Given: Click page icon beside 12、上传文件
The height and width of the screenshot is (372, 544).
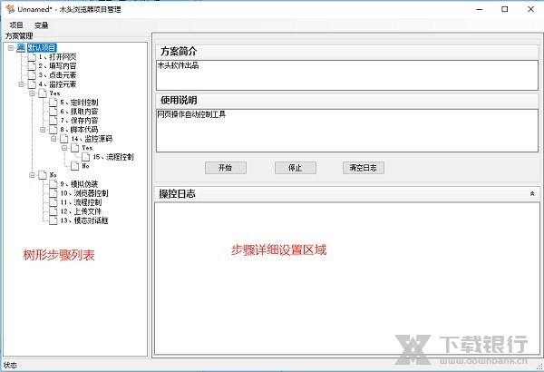Looking at the screenshot, I should point(53,211).
